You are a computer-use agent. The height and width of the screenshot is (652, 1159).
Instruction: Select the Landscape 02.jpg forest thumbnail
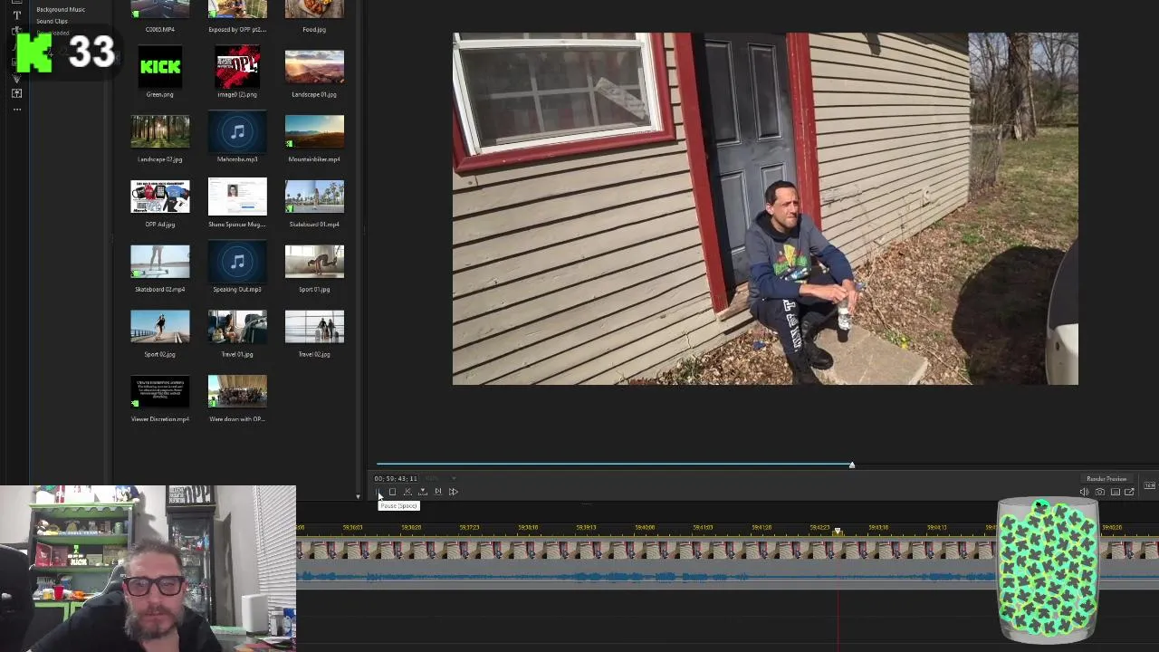[x=160, y=132]
